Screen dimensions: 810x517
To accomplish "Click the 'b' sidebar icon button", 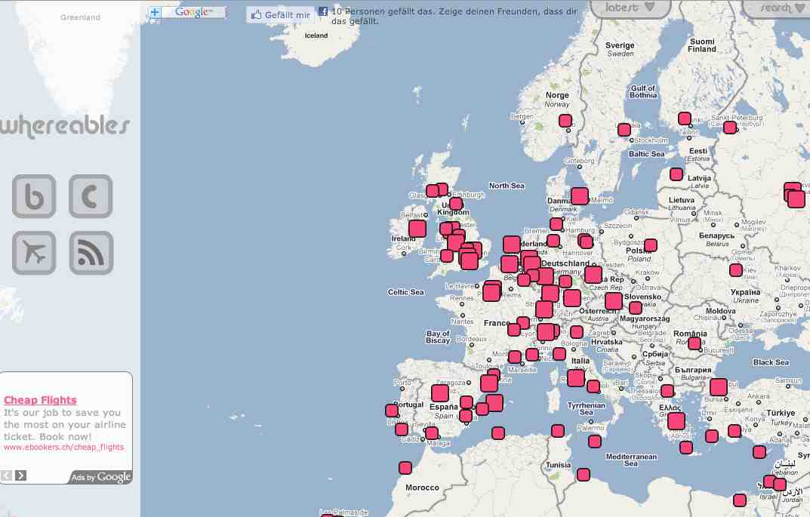I will [34, 196].
